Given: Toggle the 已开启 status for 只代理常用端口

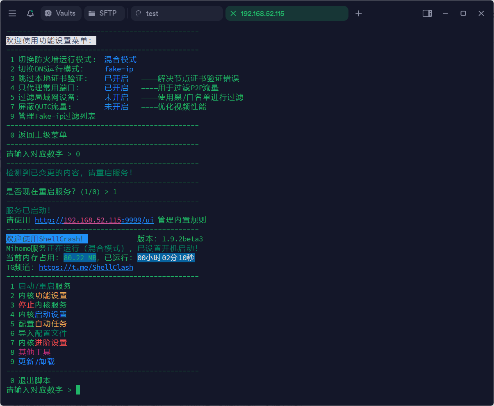Looking at the screenshot, I should 116,87.
